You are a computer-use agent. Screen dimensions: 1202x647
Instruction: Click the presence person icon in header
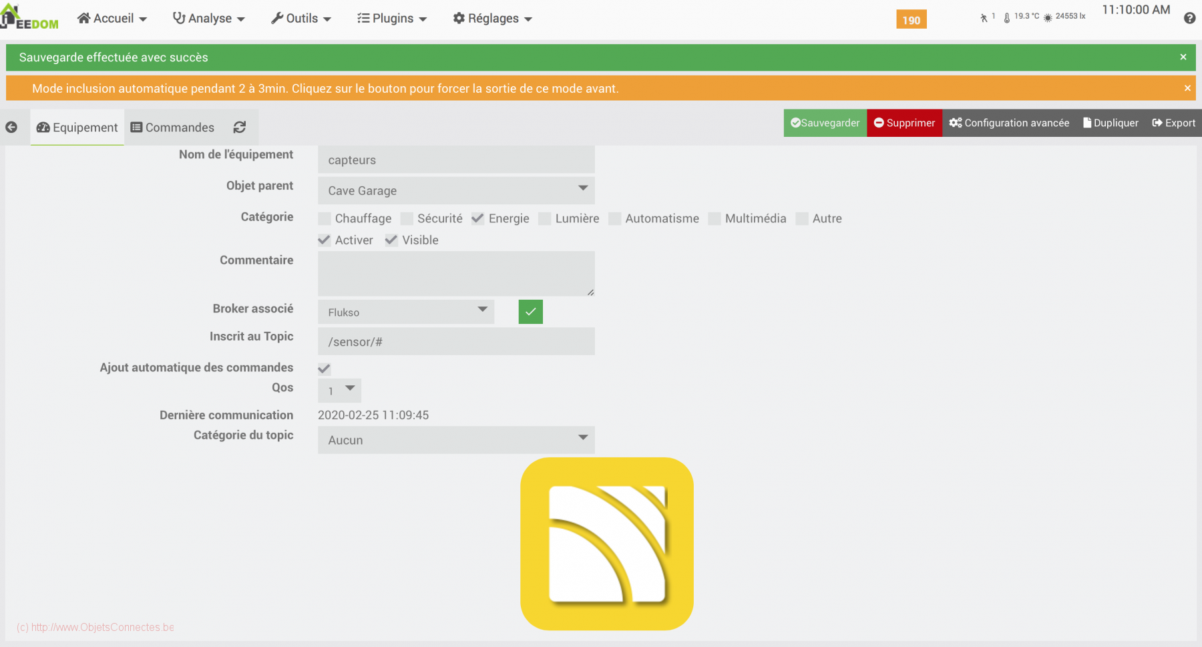click(984, 18)
